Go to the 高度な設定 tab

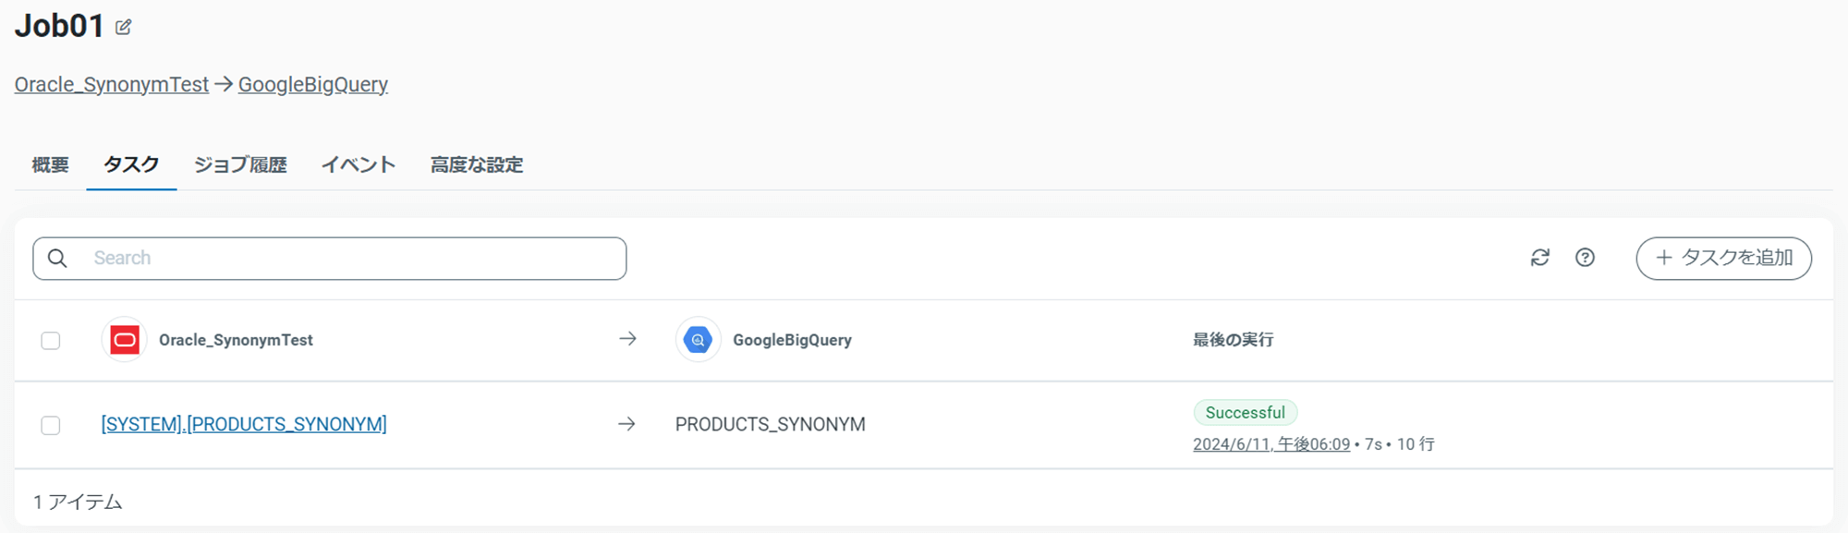477,165
